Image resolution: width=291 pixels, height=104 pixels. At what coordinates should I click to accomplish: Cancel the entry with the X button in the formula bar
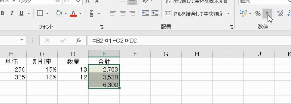(48, 41)
